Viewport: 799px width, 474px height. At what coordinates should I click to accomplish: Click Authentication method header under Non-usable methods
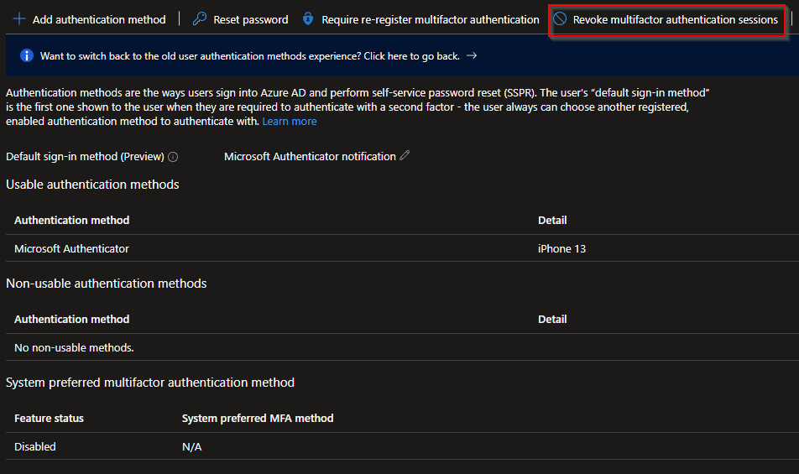(x=72, y=319)
